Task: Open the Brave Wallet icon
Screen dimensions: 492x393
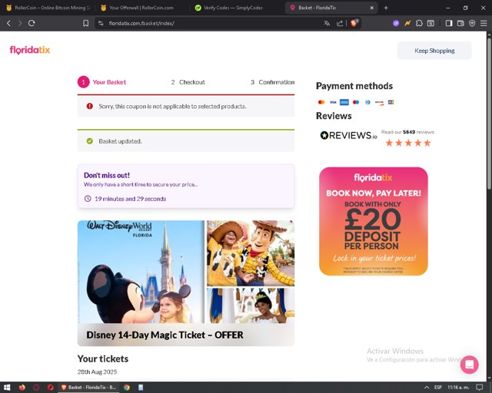Action: tap(460, 23)
